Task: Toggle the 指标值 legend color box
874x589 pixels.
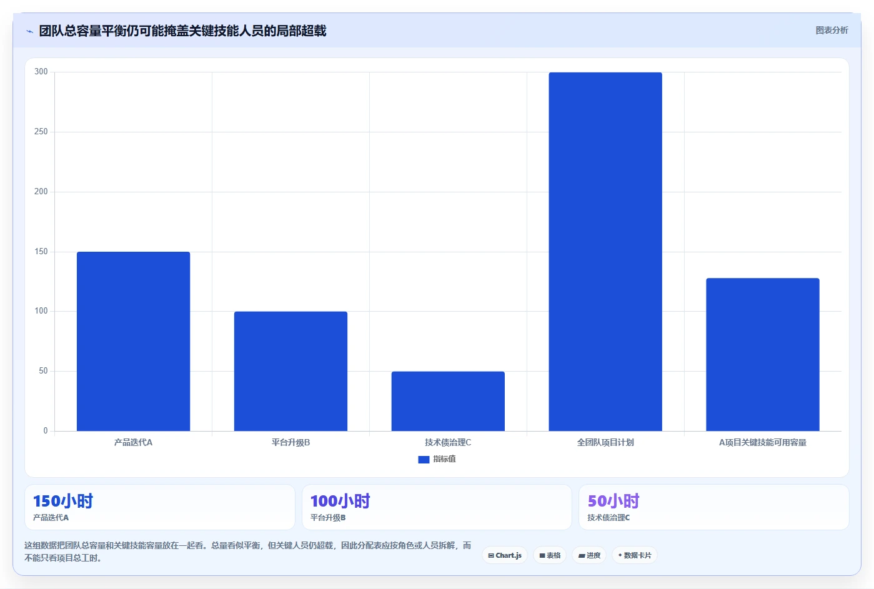Action: [424, 459]
